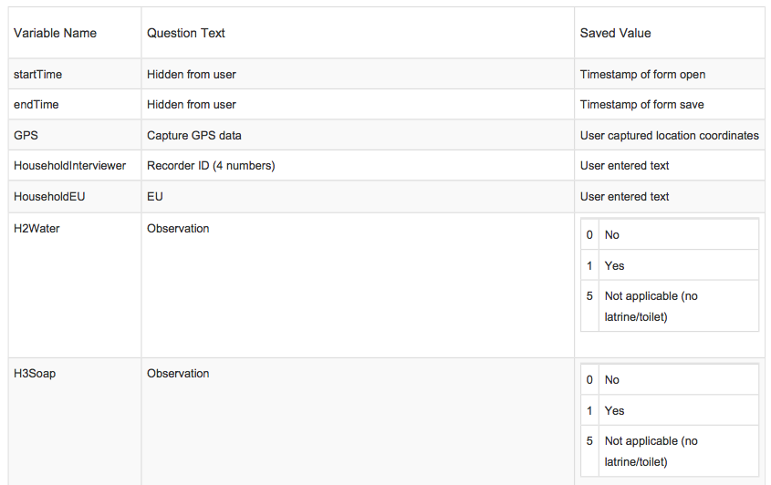This screenshot has width=771, height=485.
Task: Click 'Timestamp of form save' value
Action: [x=641, y=104]
